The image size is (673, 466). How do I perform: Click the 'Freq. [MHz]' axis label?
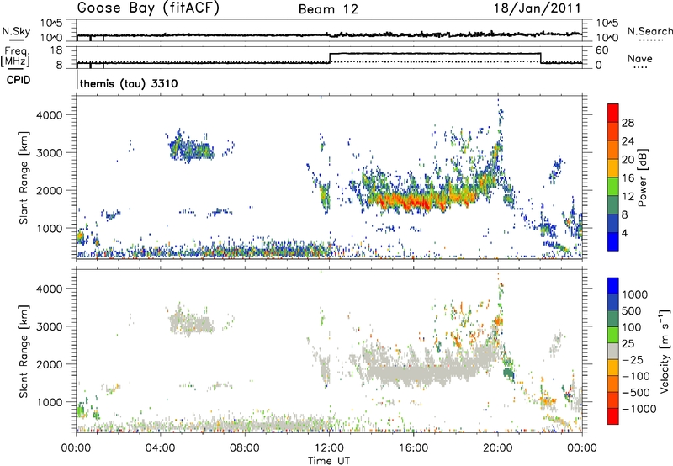point(16,56)
